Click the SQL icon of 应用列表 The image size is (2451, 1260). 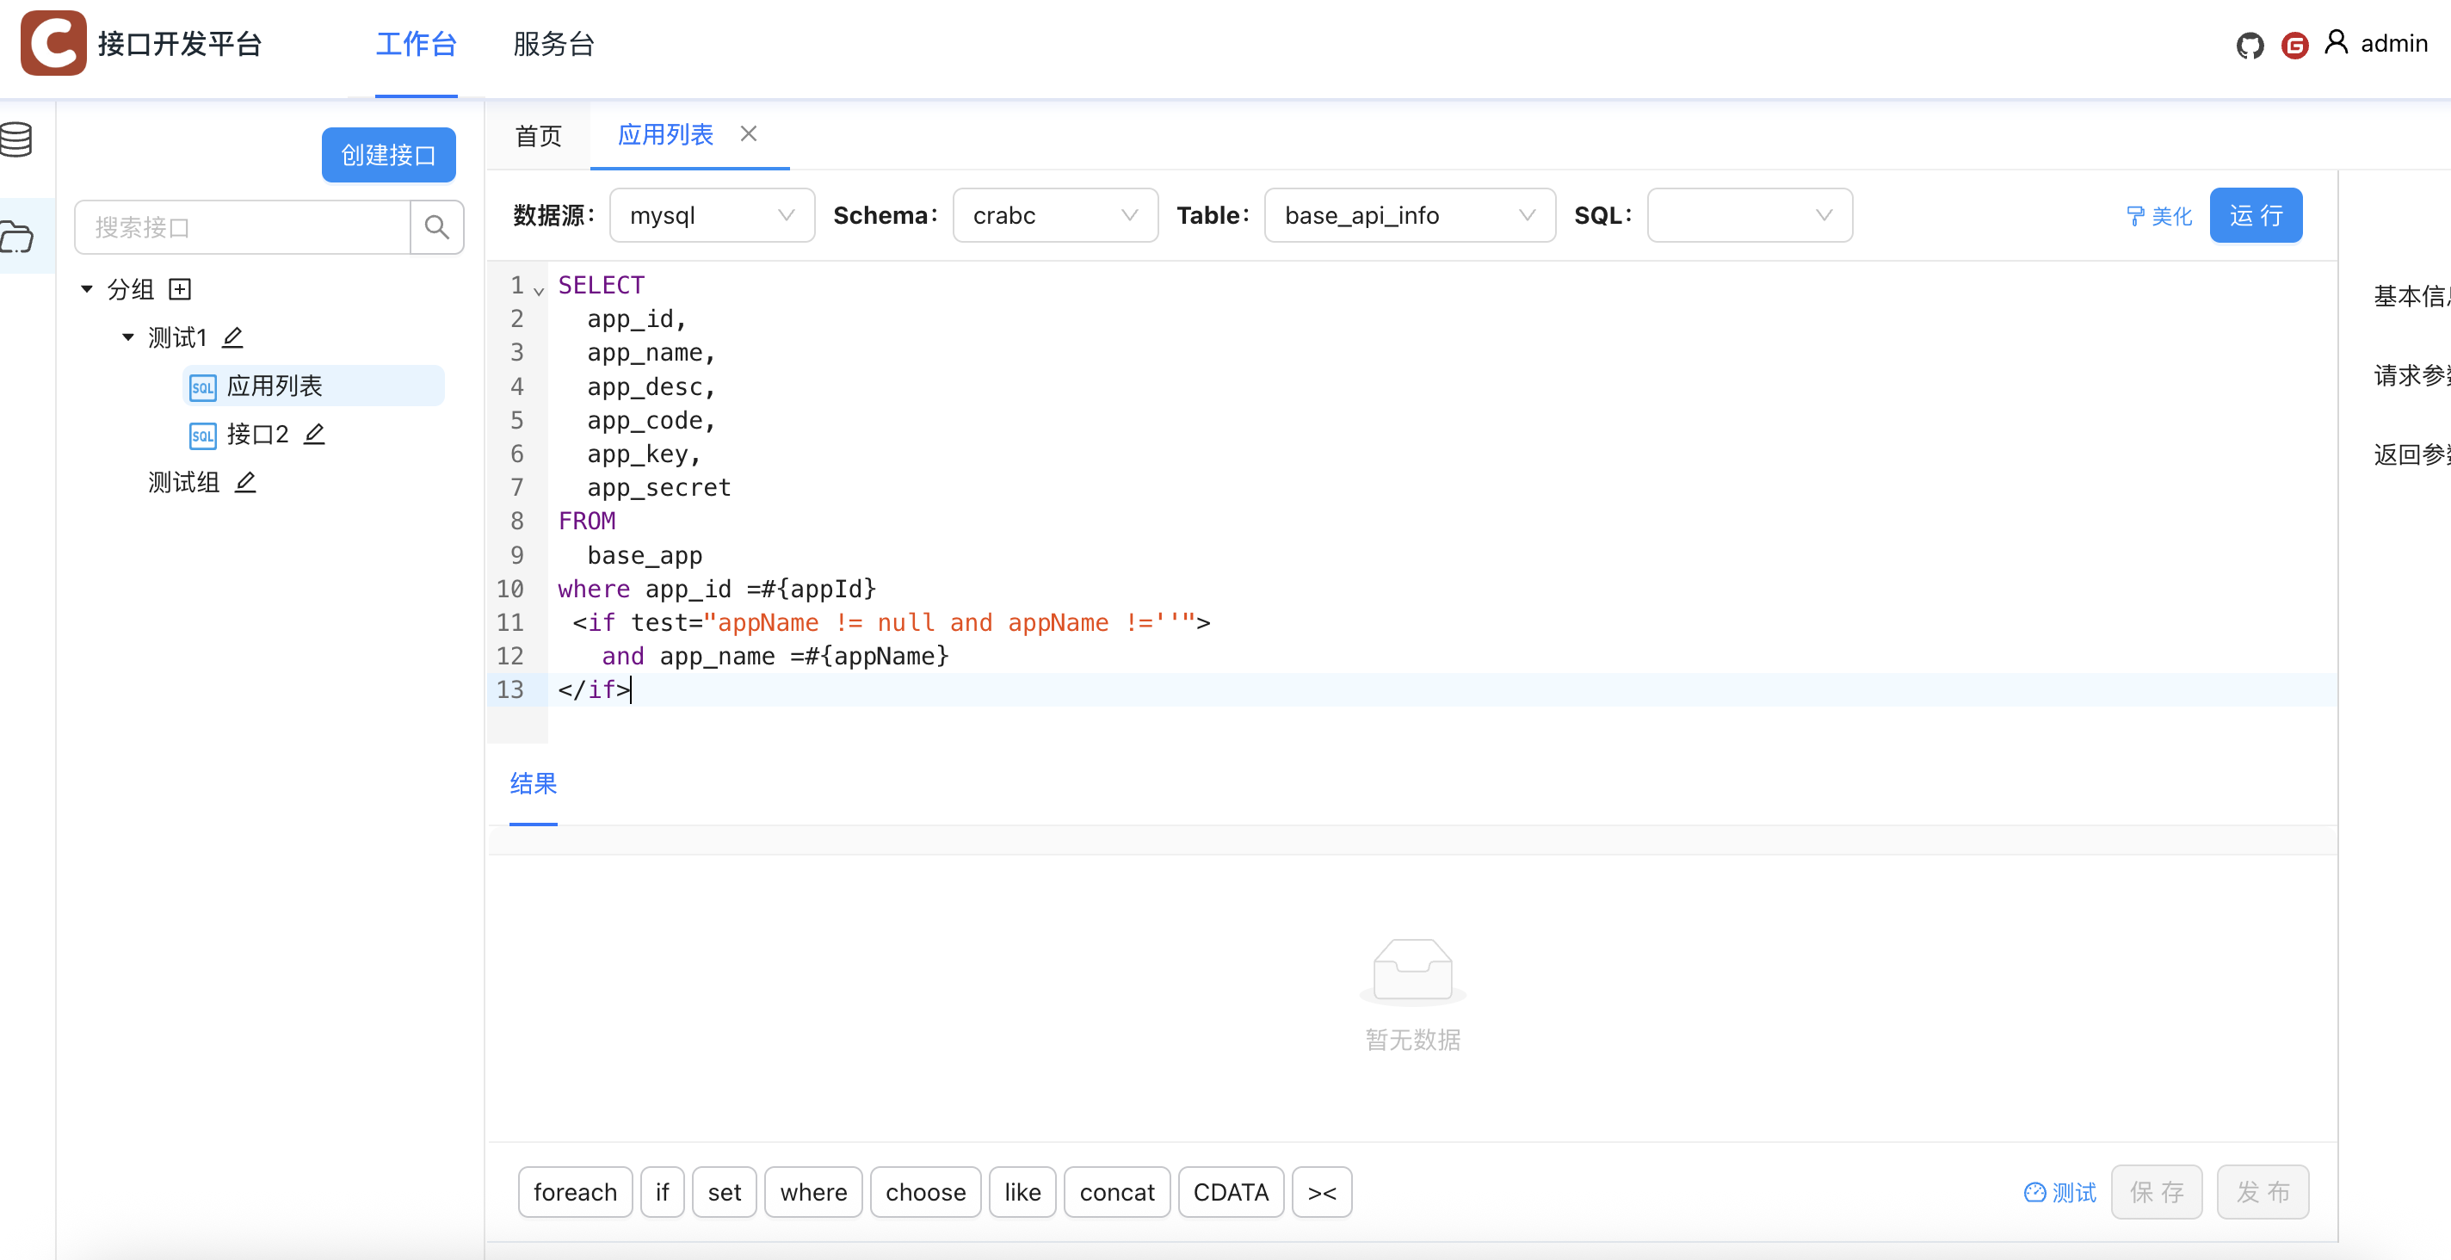(x=202, y=387)
